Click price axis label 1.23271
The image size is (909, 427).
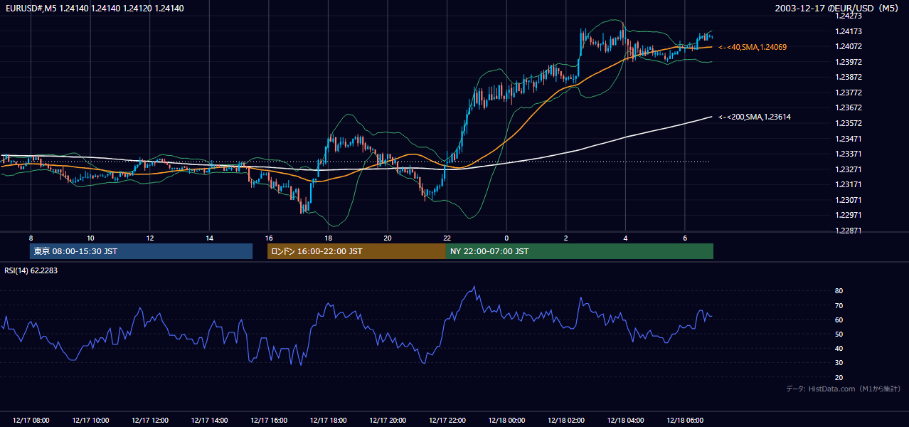(849, 169)
